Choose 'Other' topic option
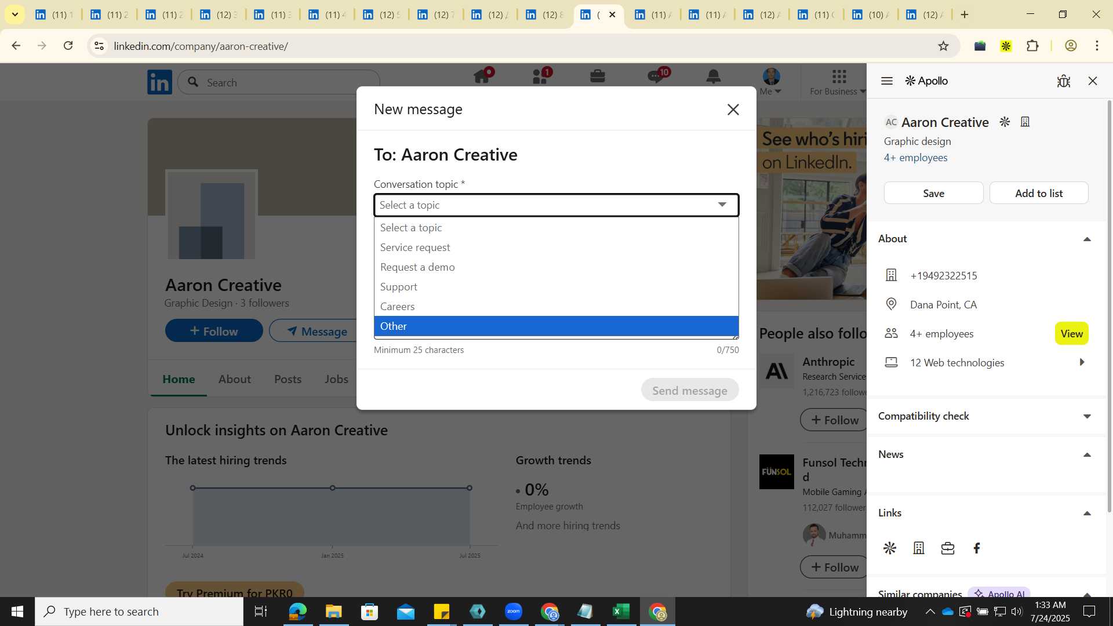This screenshot has height=626, width=1113. point(556,326)
